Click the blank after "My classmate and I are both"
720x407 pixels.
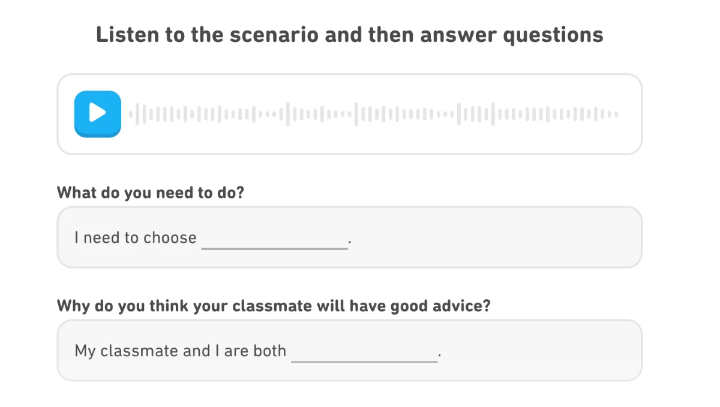pos(364,353)
